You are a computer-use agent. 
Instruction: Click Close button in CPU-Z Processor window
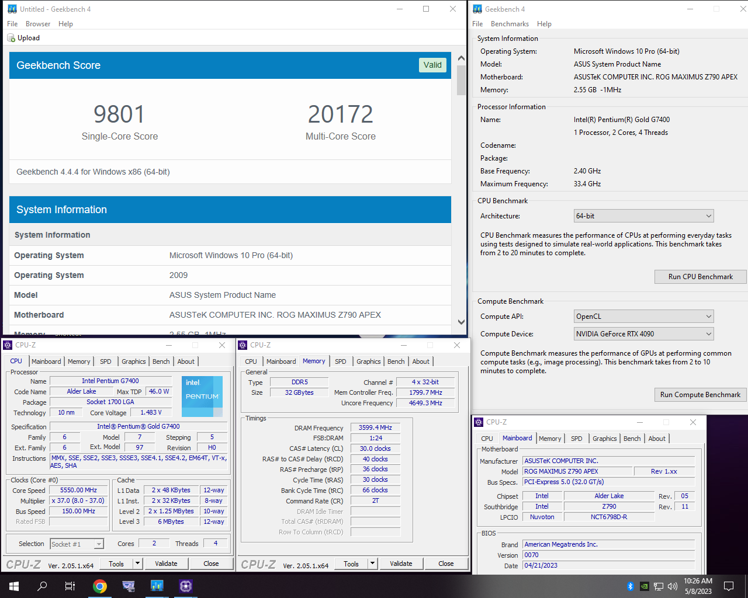(x=211, y=564)
